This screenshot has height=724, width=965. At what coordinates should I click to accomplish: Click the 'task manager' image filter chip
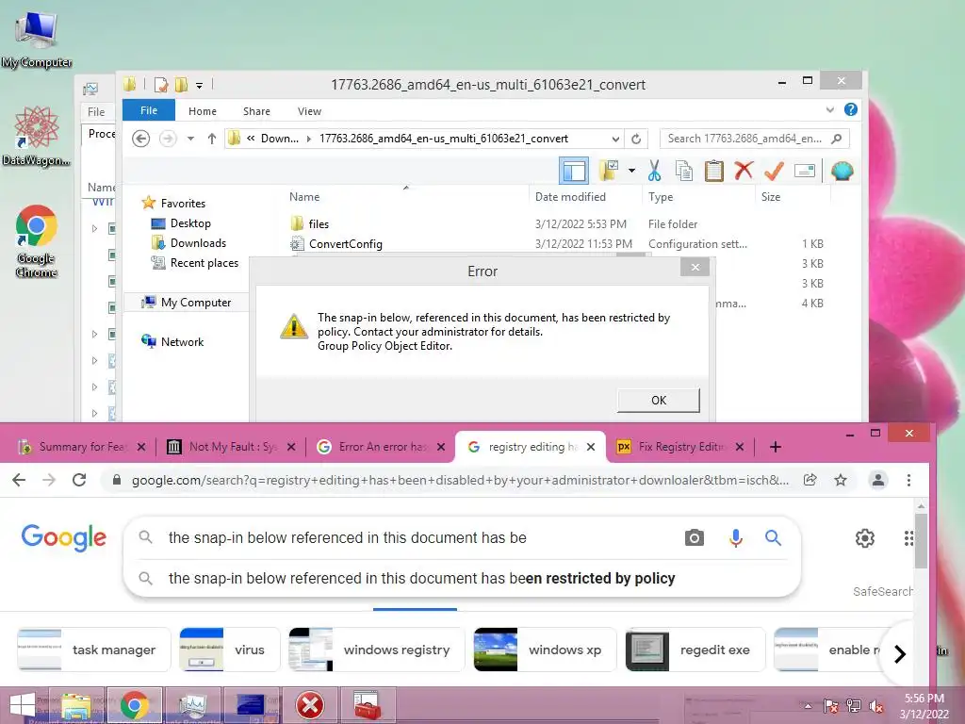(93, 650)
